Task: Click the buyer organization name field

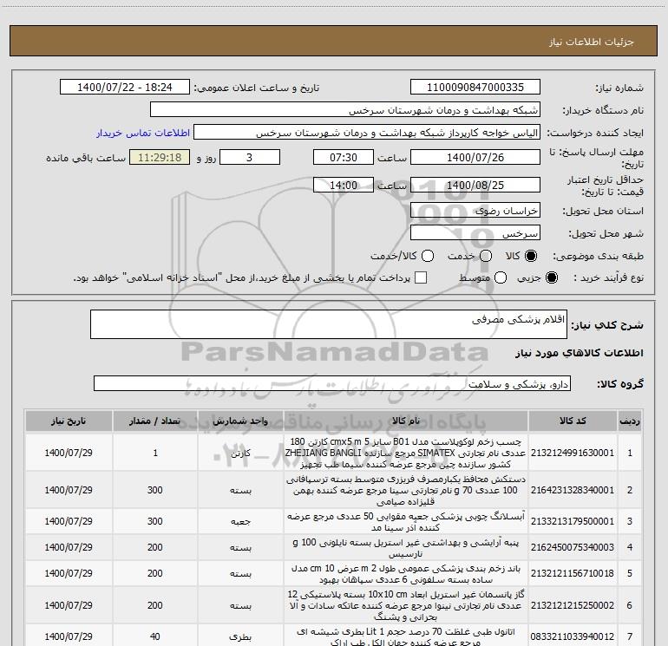Action: pyautogui.click(x=345, y=110)
